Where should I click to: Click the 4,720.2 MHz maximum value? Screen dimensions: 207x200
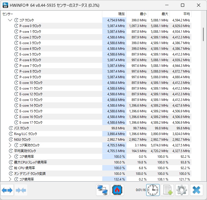point(160,151)
